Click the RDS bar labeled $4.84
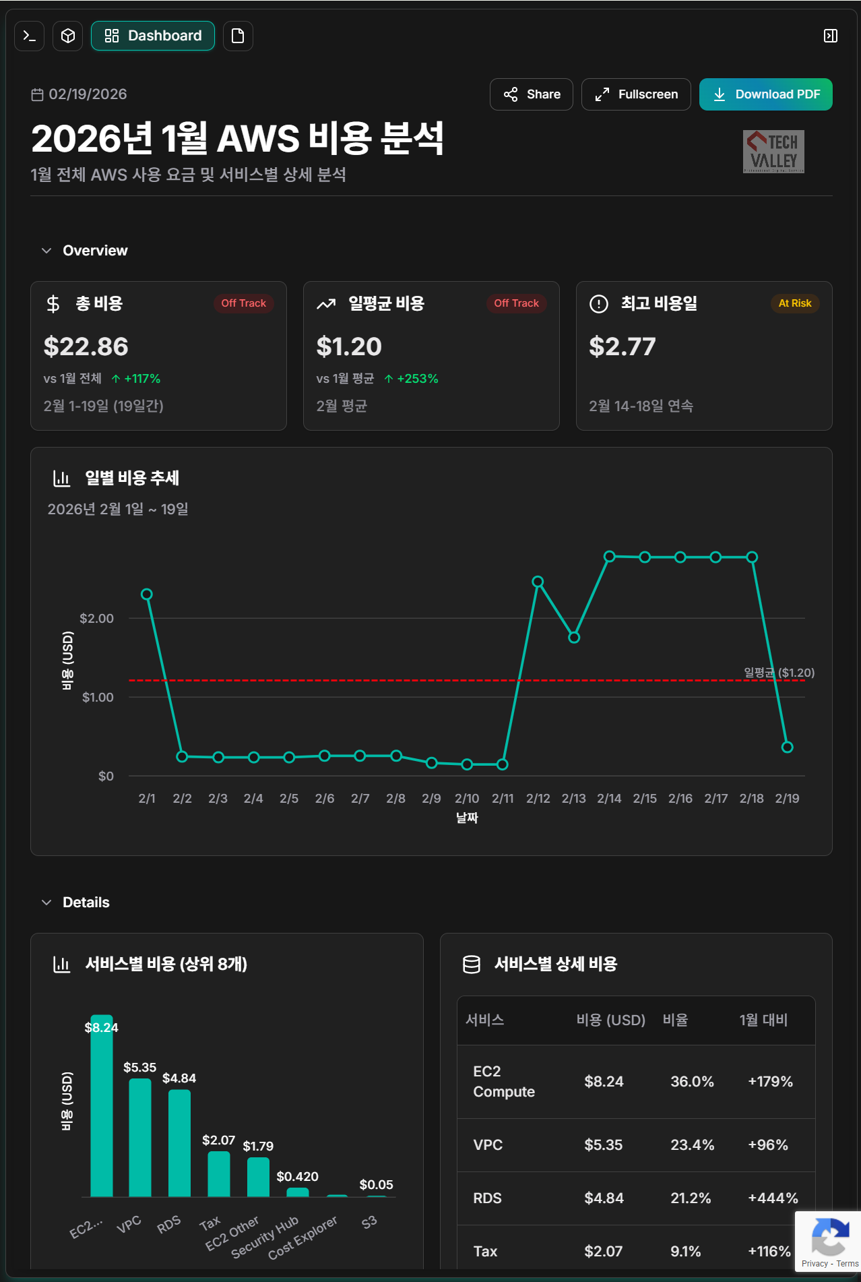The height and width of the screenshot is (1282, 861). click(x=179, y=1143)
